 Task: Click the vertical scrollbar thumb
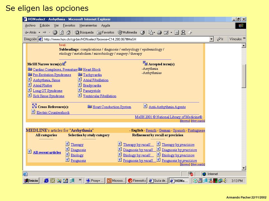coord(244,76)
